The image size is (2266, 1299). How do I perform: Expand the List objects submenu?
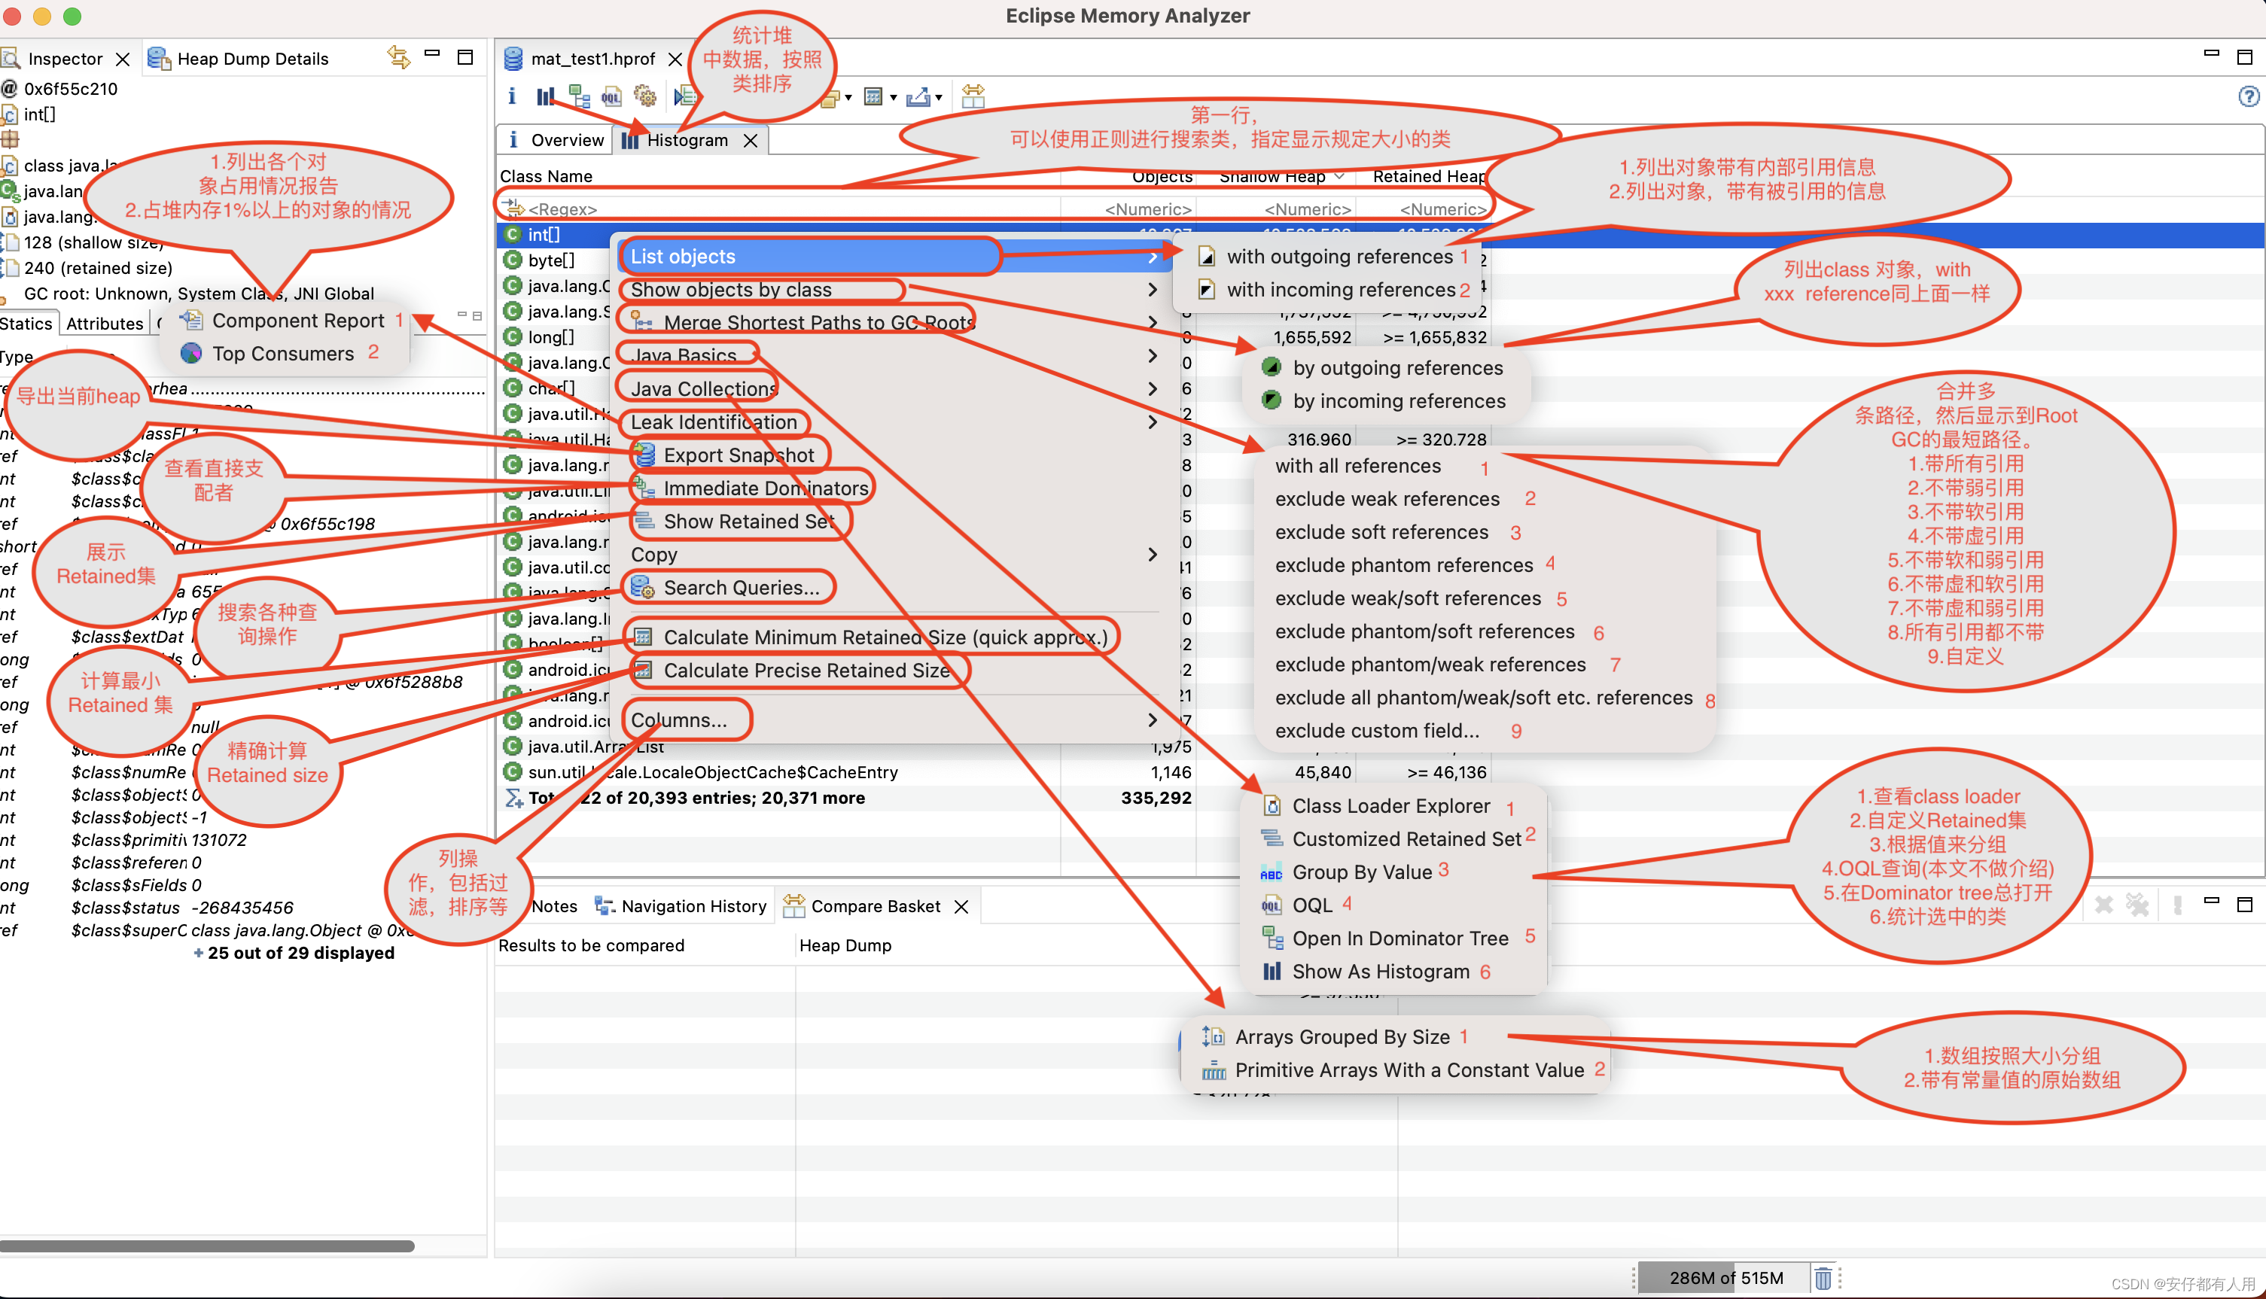pos(1152,255)
